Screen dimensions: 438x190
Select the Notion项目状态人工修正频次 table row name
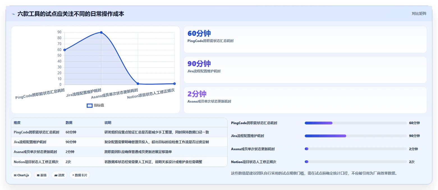tap(36, 162)
